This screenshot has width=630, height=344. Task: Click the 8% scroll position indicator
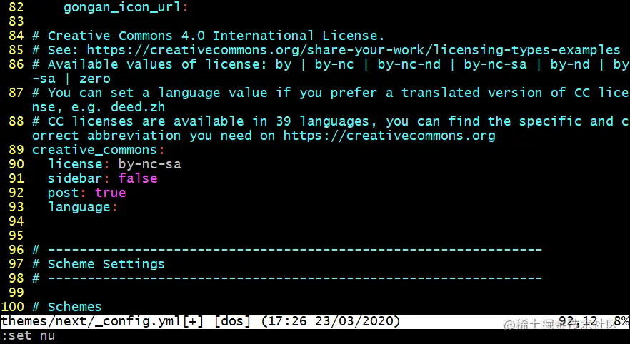coord(621,321)
